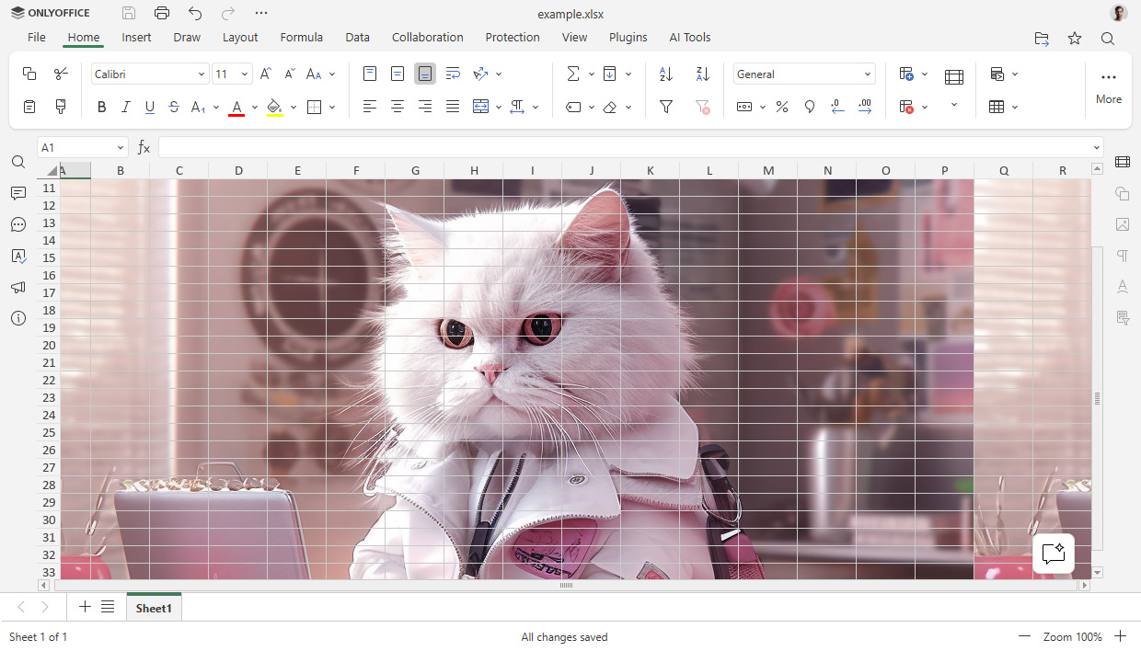This screenshot has width=1141, height=651.
Task: Open the AI chat floating button
Action: point(1054,554)
